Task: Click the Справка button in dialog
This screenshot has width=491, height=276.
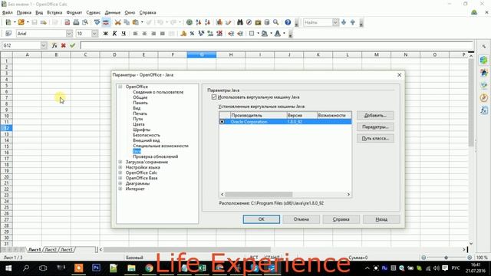Action: pyautogui.click(x=341, y=219)
